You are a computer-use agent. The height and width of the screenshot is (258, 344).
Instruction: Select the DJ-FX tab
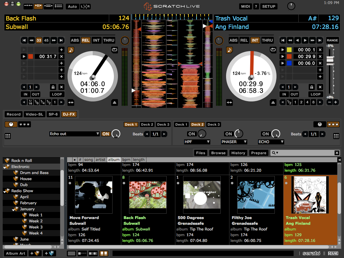point(69,114)
